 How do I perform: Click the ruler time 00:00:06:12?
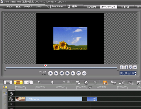coord(40,87)
